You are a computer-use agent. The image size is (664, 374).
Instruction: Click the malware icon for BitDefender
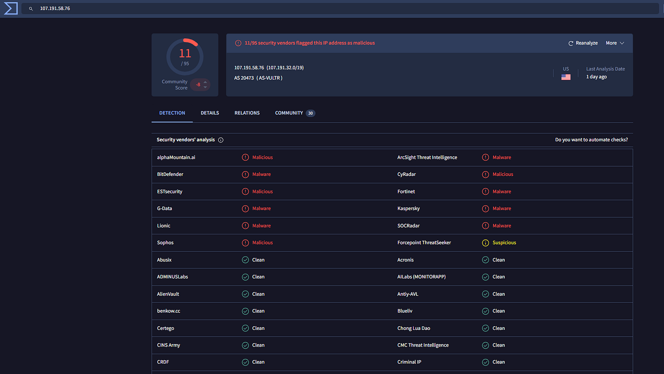pos(245,174)
